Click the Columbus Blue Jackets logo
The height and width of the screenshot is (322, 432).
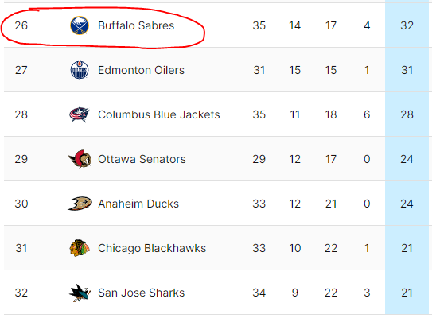(79, 114)
